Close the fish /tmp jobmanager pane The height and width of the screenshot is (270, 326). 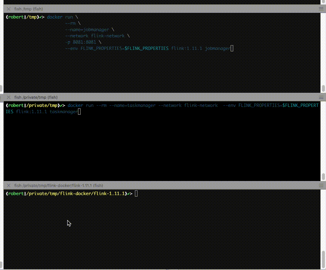pyautogui.click(x=9, y=8)
